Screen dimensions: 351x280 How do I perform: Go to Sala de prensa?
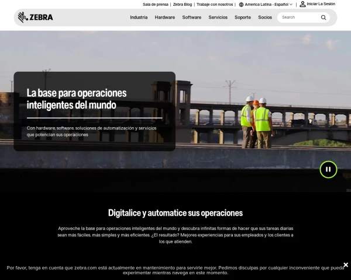point(156,5)
